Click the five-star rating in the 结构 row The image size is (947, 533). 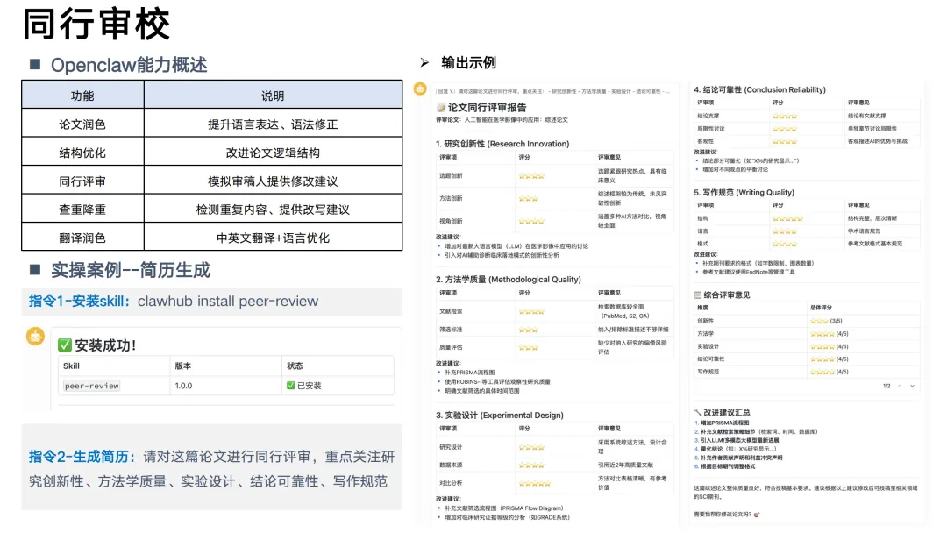[787, 218]
